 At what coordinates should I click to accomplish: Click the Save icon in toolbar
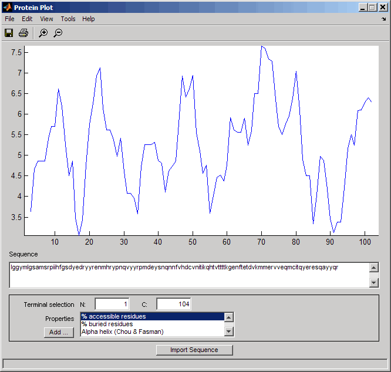tap(9, 33)
